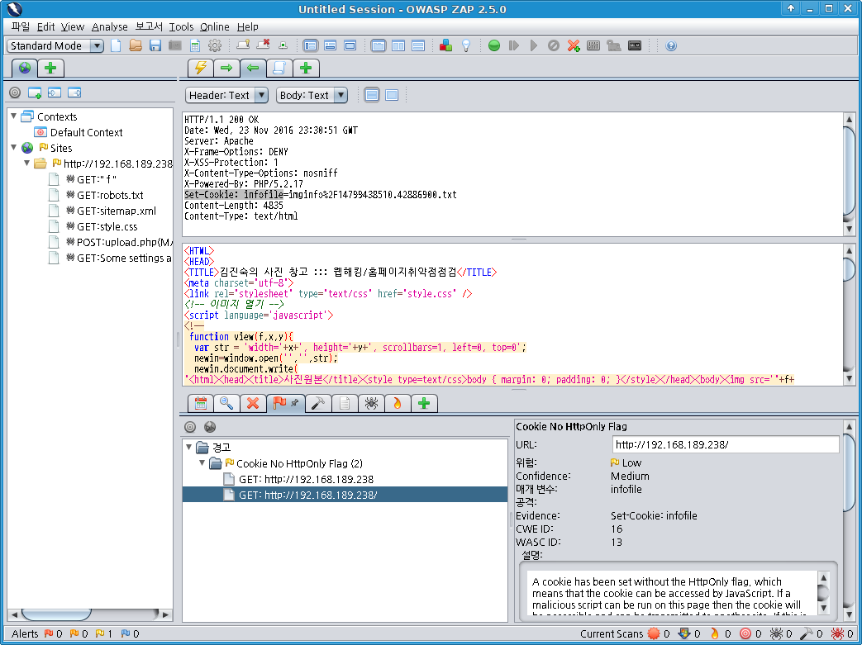Click response header pane vertical scrollbar

coord(849,173)
